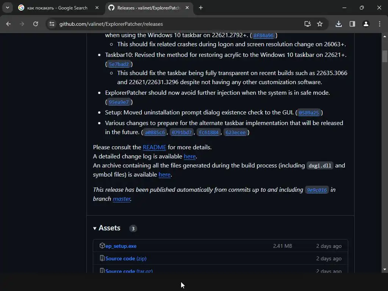Minimize the browser window
Screen dimensions: 388x291
[344, 8]
